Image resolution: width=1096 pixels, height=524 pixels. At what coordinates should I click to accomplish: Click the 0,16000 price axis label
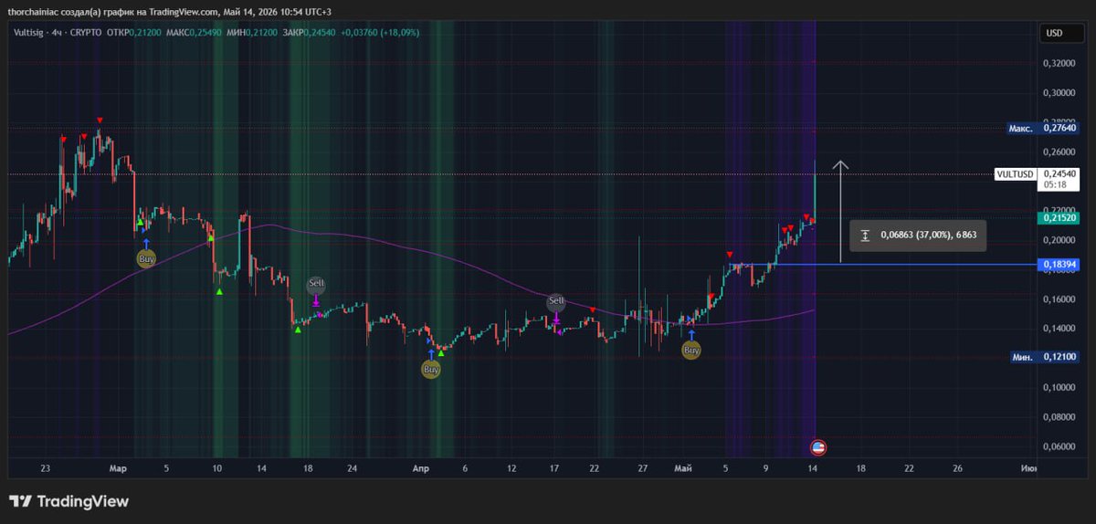[x=1059, y=299]
